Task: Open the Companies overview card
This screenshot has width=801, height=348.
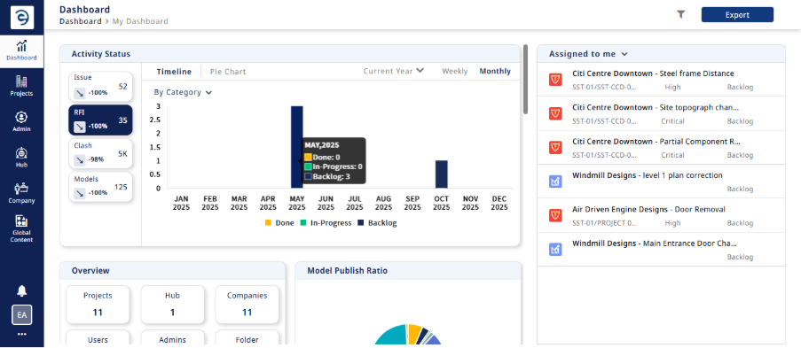Action: [x=247, y=305]
